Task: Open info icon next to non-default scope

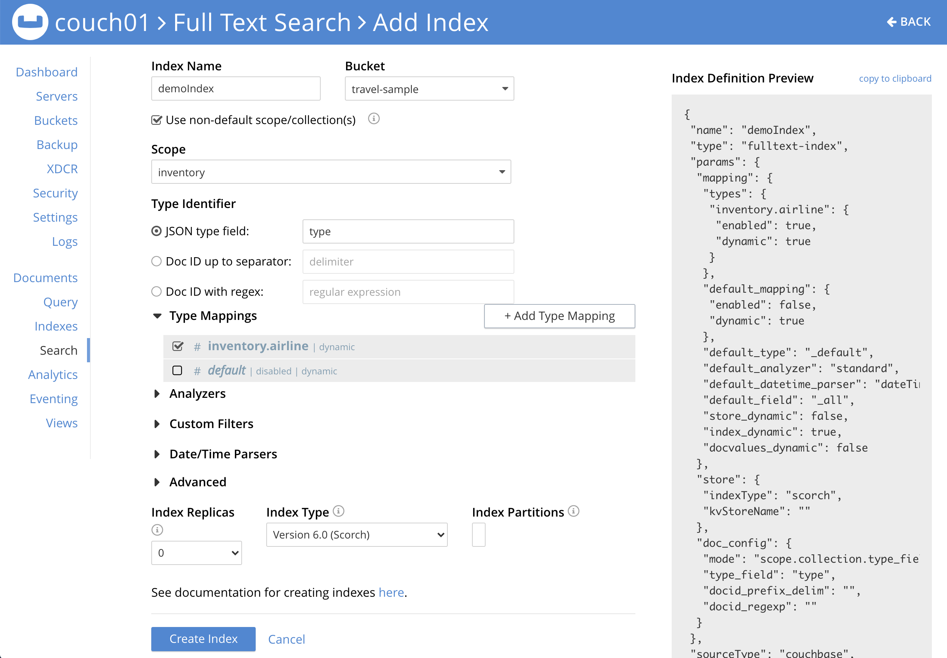Action: [374, 119]
